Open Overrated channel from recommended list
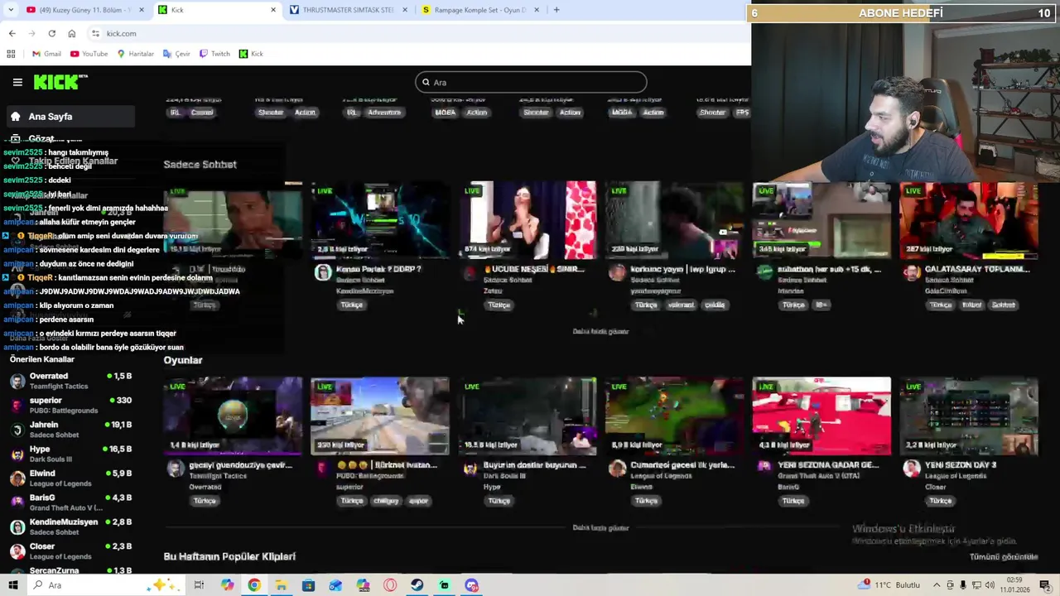Image resolution: width=1060 pixels, height=596 pixels. point(70,381)
